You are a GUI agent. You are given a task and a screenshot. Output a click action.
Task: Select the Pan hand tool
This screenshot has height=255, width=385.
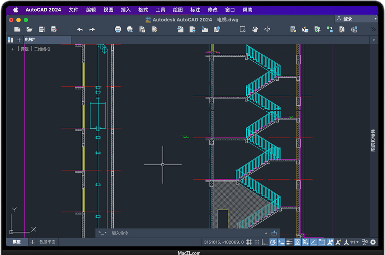(255, 29)
